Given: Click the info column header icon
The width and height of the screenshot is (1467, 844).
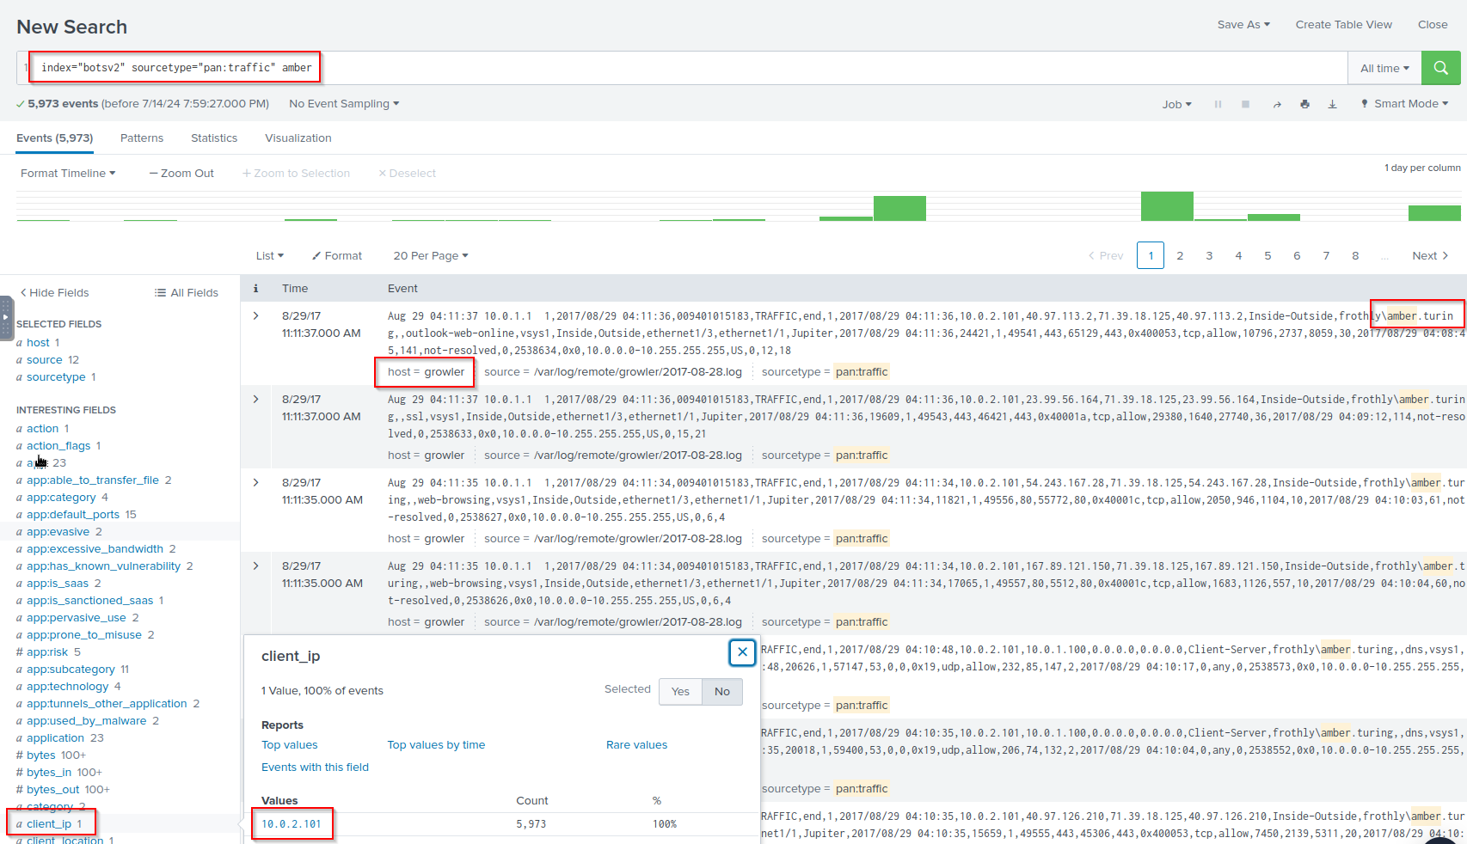Looking at the screenshot, I should [x=255, y=289].
